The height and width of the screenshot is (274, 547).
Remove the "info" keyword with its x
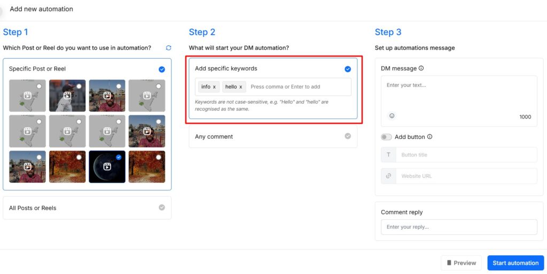214,87
